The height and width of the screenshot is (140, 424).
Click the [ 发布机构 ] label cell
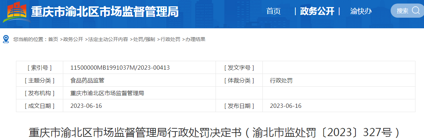pyautogui.click(x=39, y=93)
